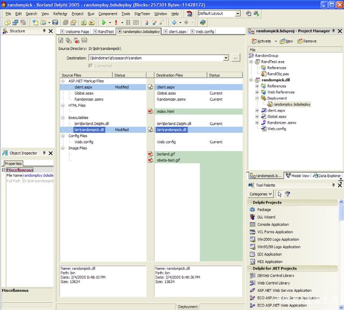344x310 pixels.
Task: Click the Program Reset icon beside Pause
Action: 136,23
